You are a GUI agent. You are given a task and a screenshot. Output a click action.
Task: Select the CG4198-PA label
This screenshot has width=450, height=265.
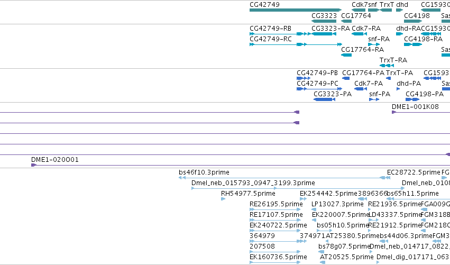[425, 94]
